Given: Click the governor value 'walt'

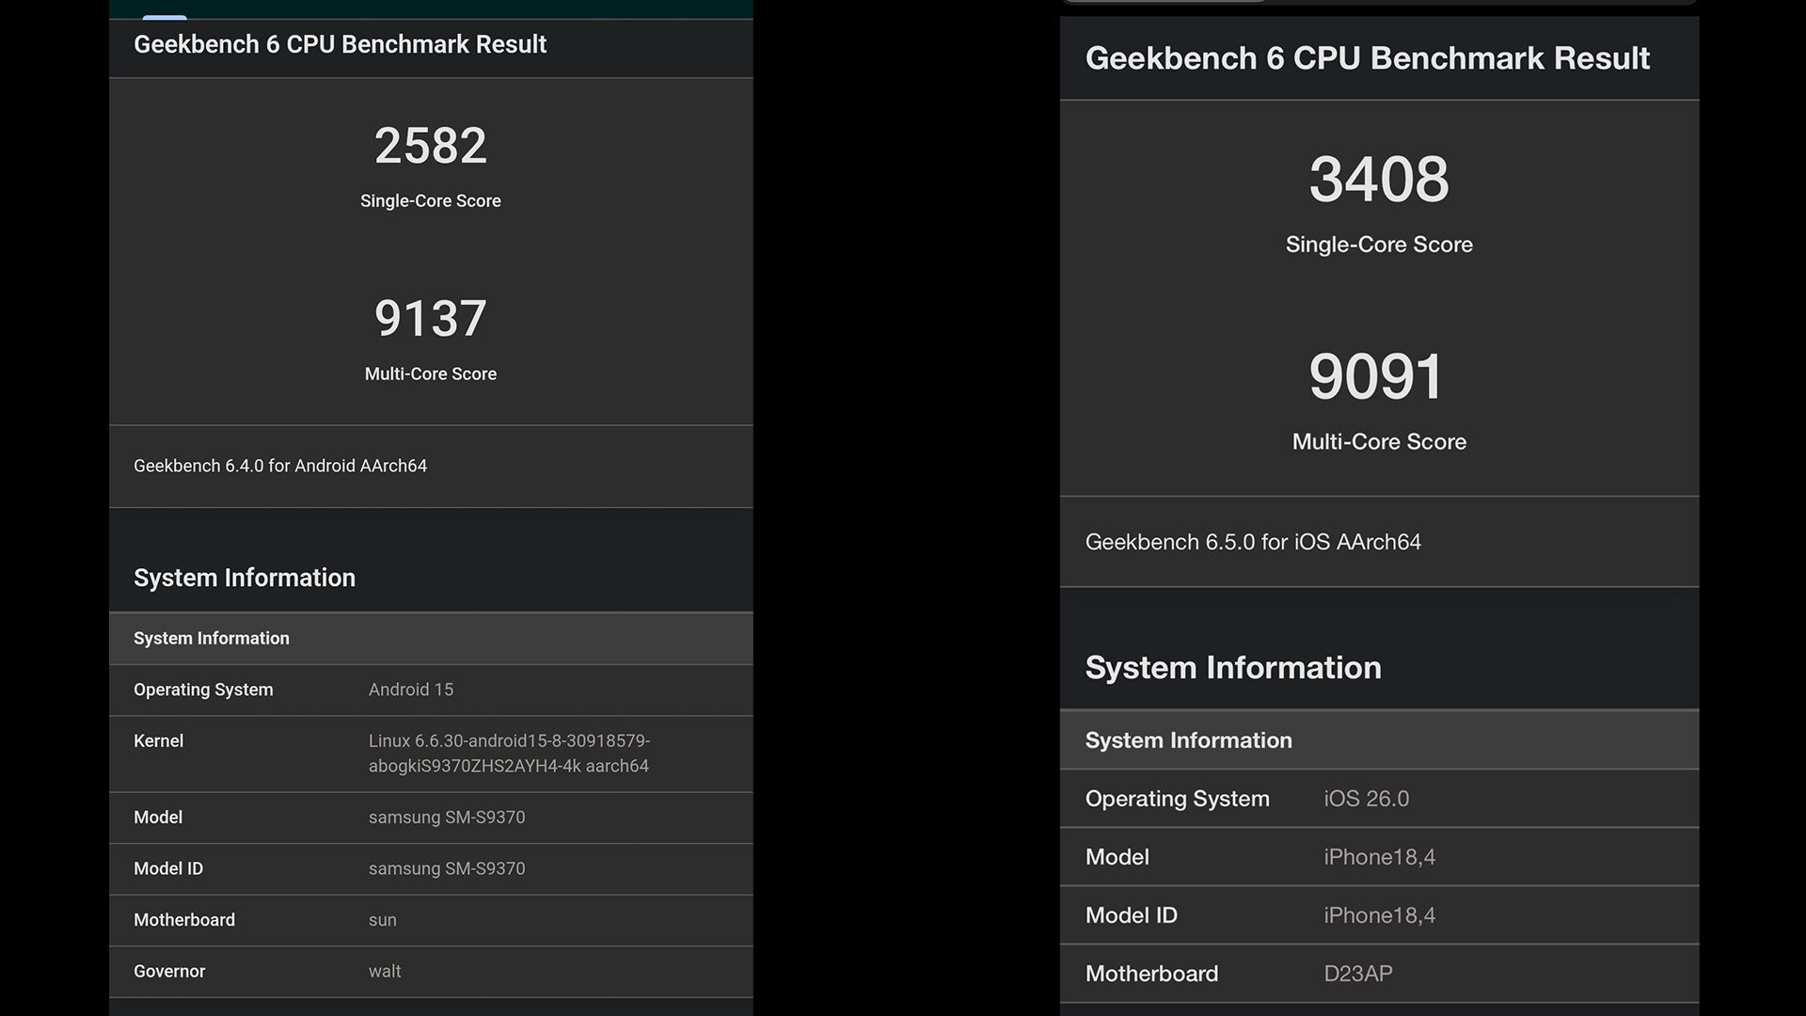Looking at the screenshot, I should click(385, 971).
